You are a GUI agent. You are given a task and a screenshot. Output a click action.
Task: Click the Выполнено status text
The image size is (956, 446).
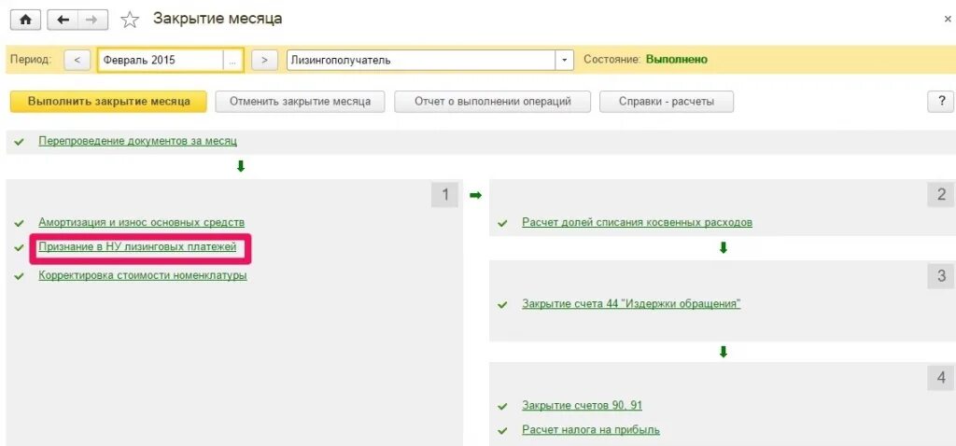[x=677, y=60]
